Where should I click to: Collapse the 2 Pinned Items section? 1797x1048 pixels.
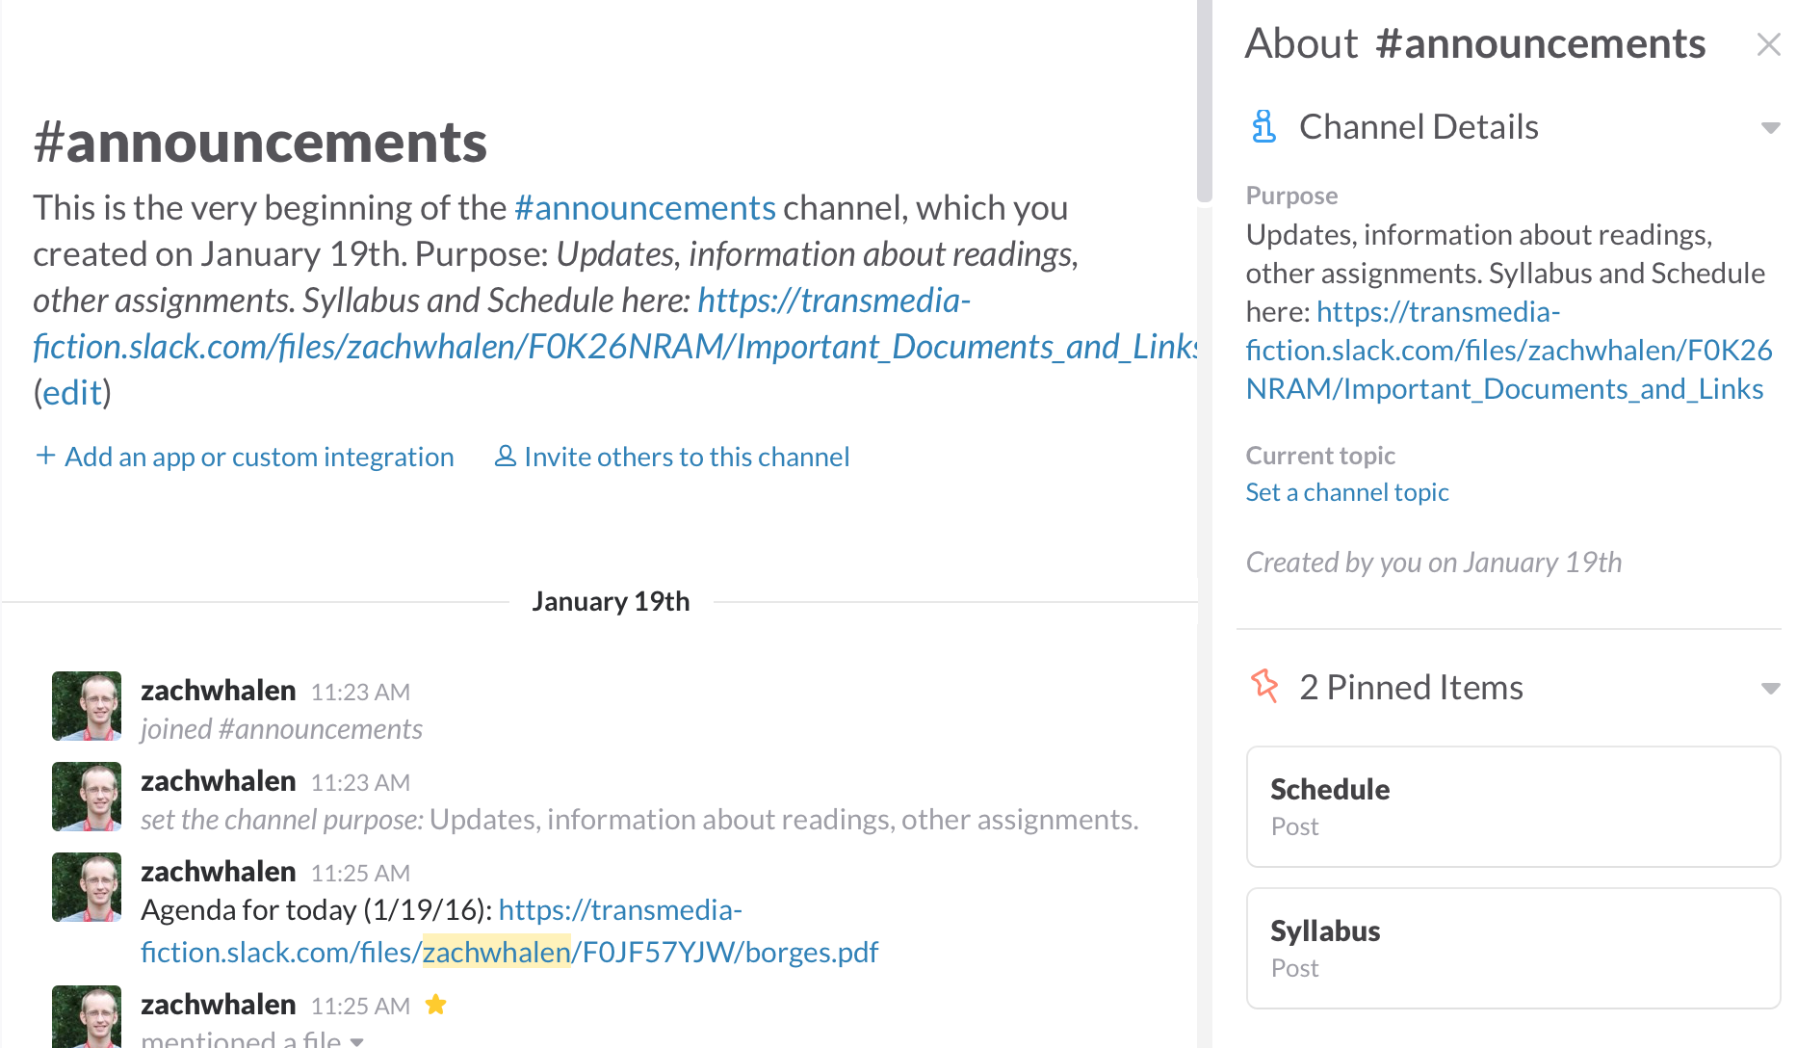click(x=1769, y=688)
